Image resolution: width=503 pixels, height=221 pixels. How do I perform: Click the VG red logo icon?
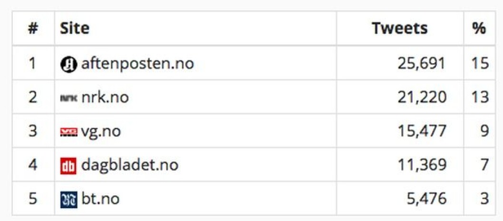click(68, 132)
